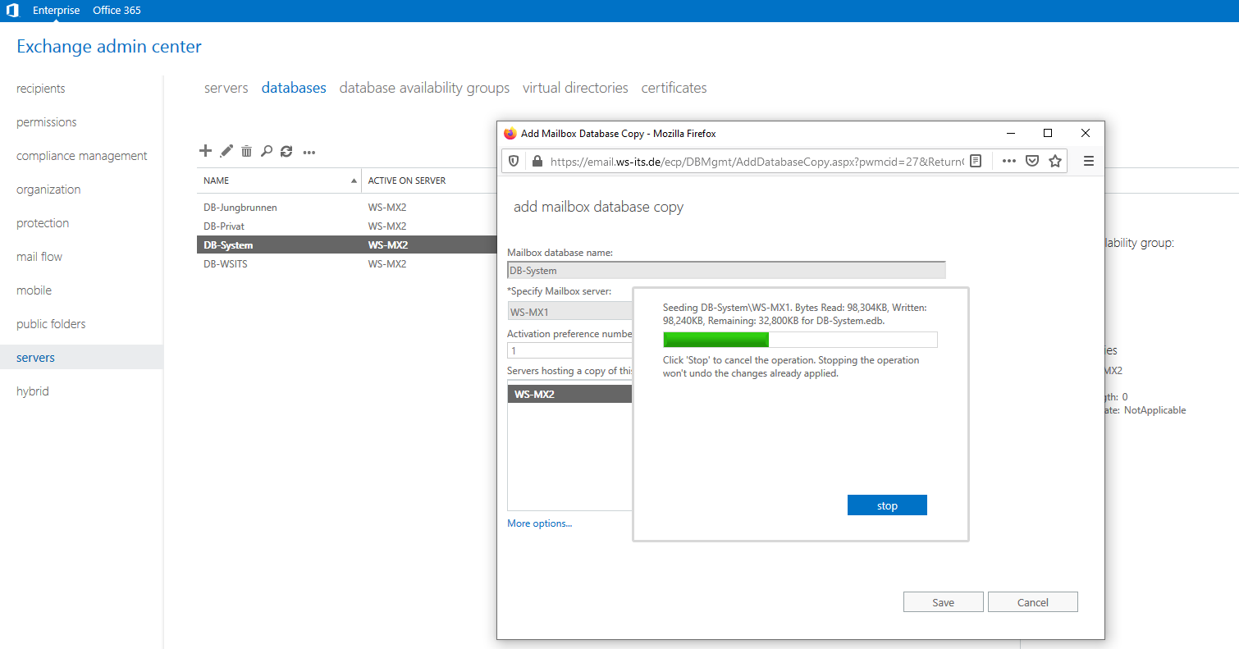Go to permissions in sidebar
Screen dimensions: 1239x649
coord(47,122)
